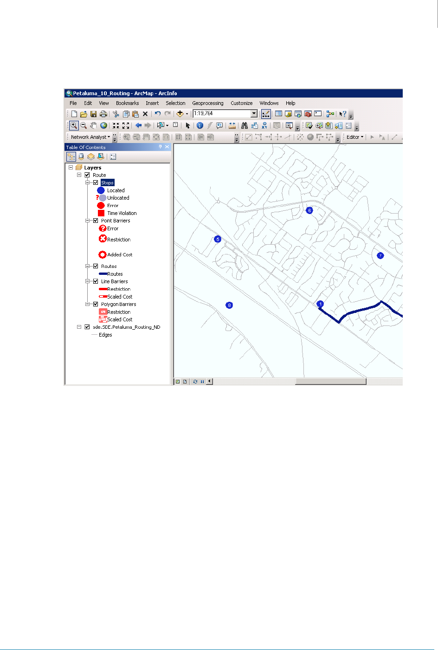The height and width of the screenshot is (650, 438).
Task: Pause drawing button below map
Action: [x=202, y=382]
